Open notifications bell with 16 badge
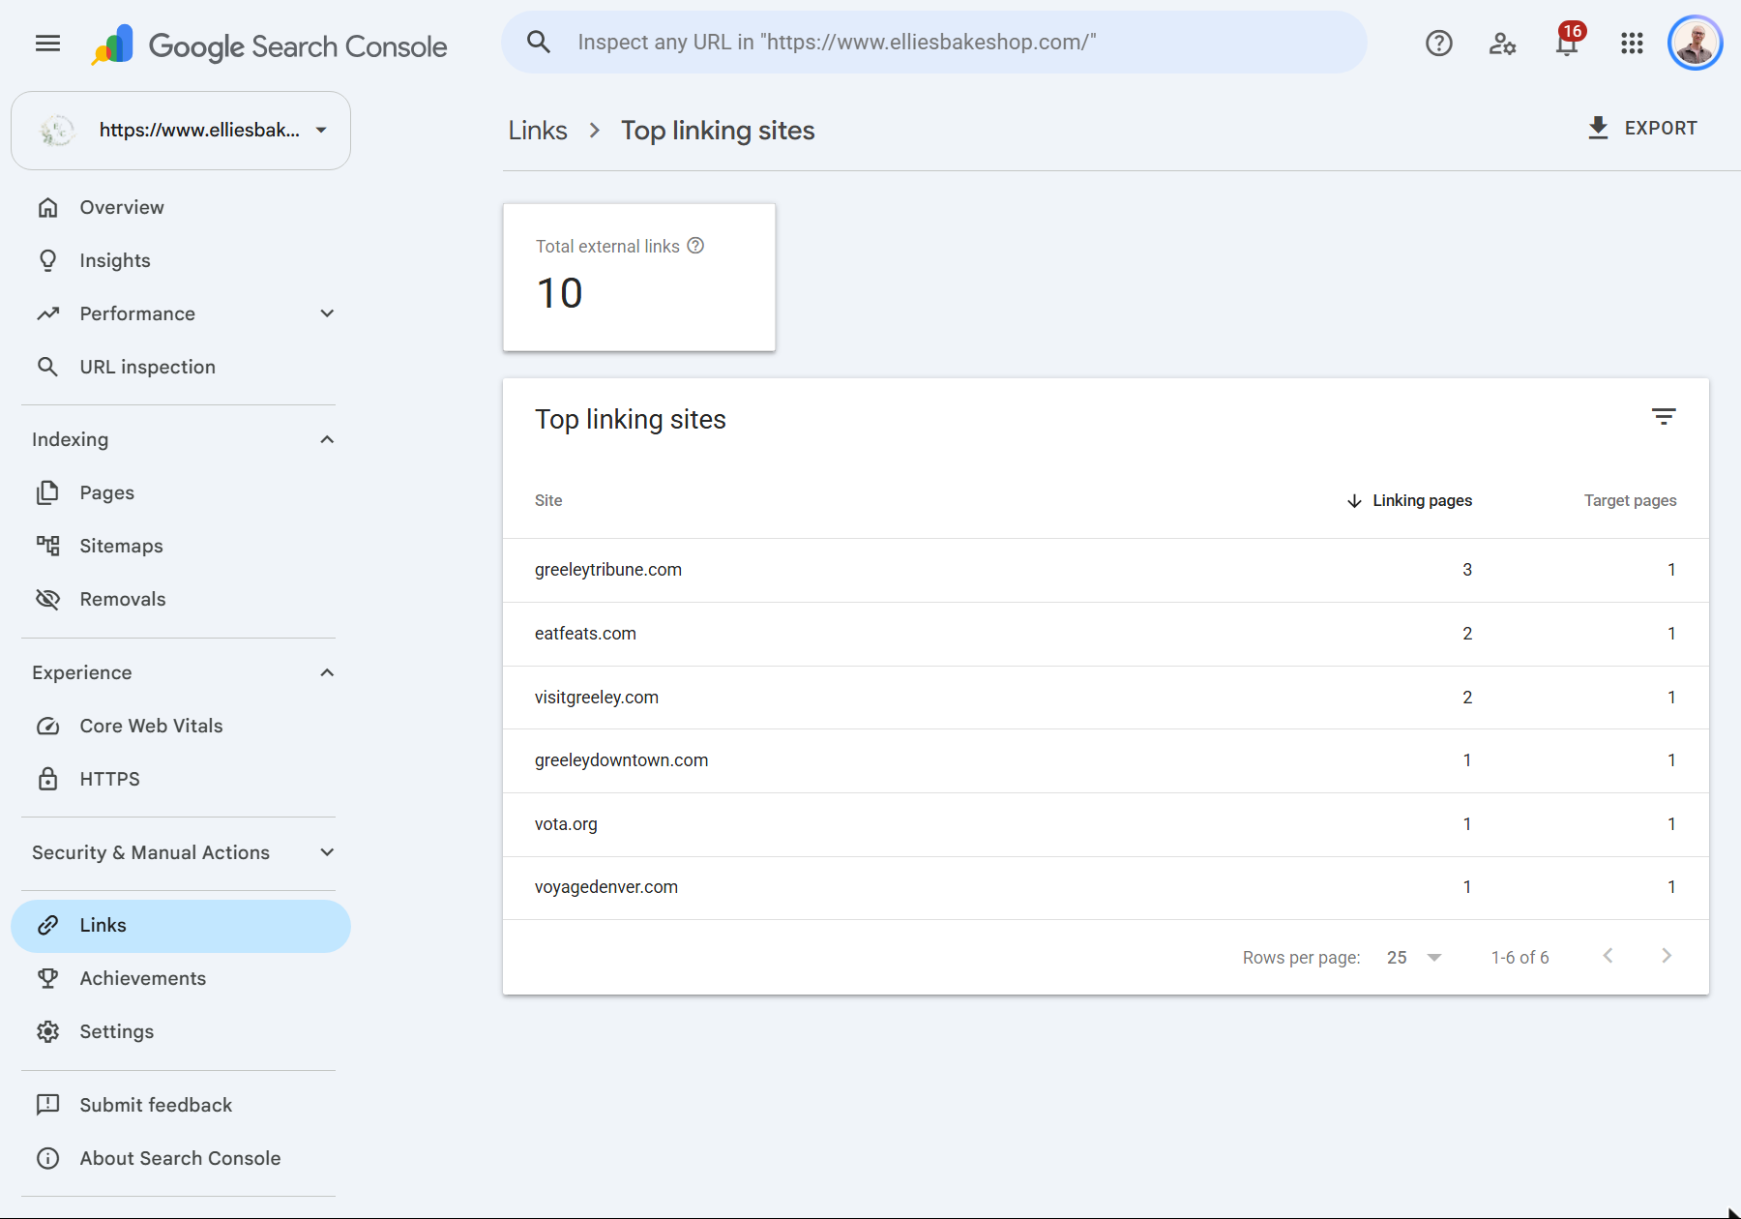Image resolution: width=1741 pixels, height=1219 pixels. (1568, 42)
